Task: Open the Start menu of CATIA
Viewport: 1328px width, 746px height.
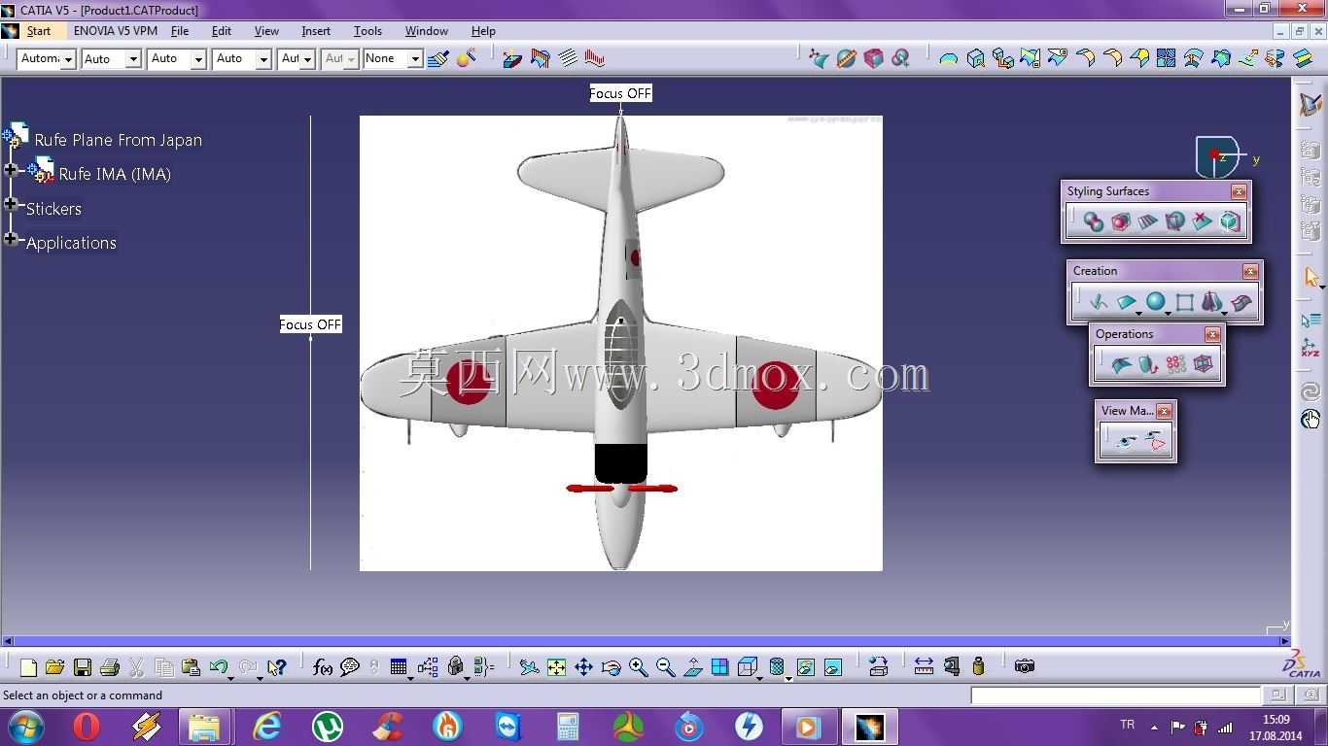Action: (39, 31)
